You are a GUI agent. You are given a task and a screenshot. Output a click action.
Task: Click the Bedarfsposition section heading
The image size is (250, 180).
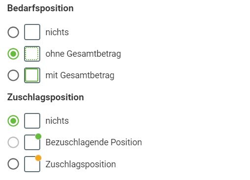(40, 8)
